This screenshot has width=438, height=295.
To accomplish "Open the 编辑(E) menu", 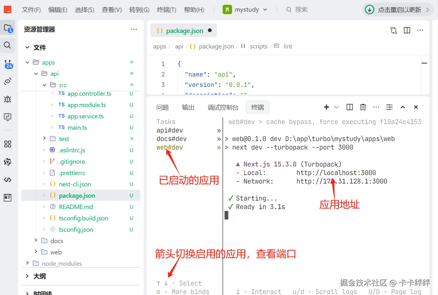I will pyautogui.click(x=58, y=10).
